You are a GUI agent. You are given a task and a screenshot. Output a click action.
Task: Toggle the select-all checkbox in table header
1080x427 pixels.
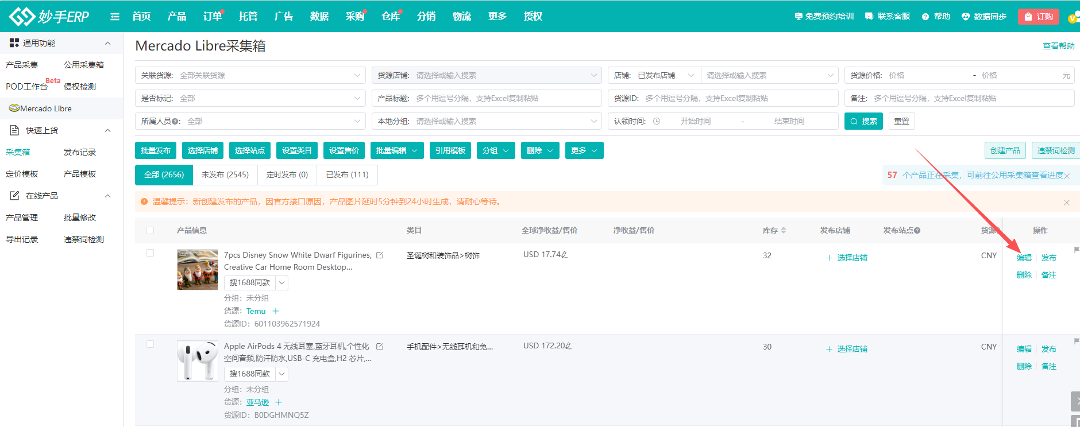pos(151,230)
